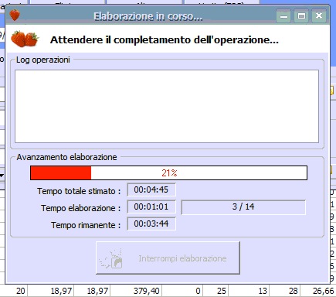Click background table cell 20

(21, 291)
